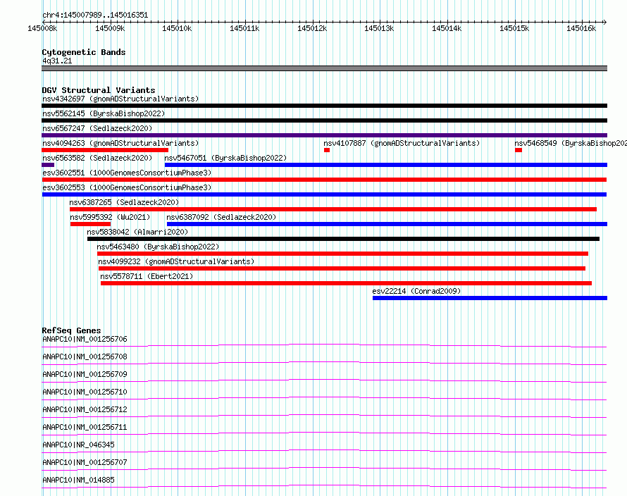Click the small red nsv4107887 variant bar
Screen dimensions: 627x496
click(x=327, y=150)
